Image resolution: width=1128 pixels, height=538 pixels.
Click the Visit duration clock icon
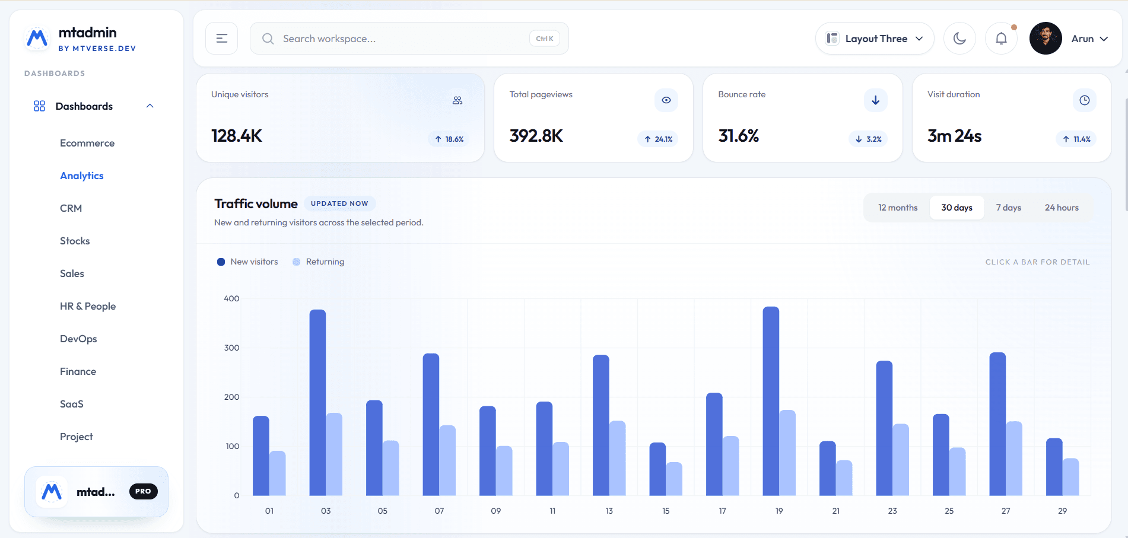tap(1084, 100)
